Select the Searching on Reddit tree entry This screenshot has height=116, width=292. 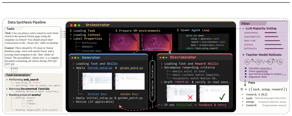(28, 82)
